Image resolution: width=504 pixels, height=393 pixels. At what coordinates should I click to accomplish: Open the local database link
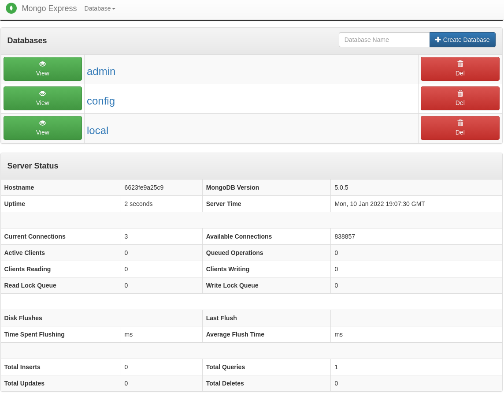[x=97, y=131]
